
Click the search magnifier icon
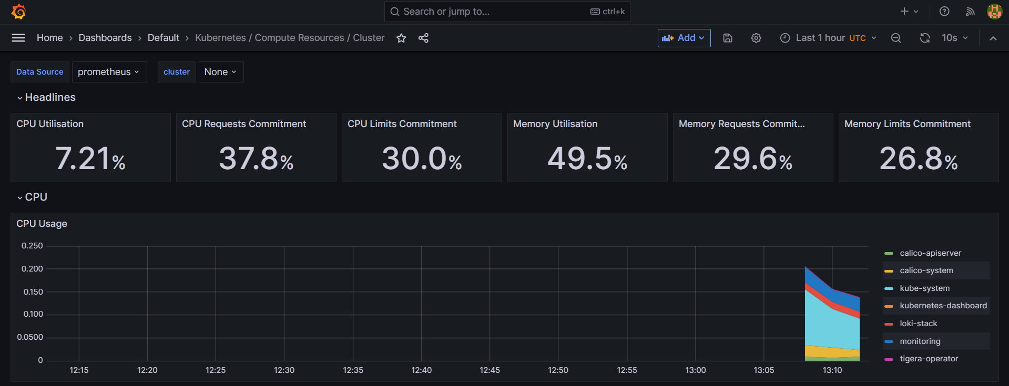coord(394,12)
